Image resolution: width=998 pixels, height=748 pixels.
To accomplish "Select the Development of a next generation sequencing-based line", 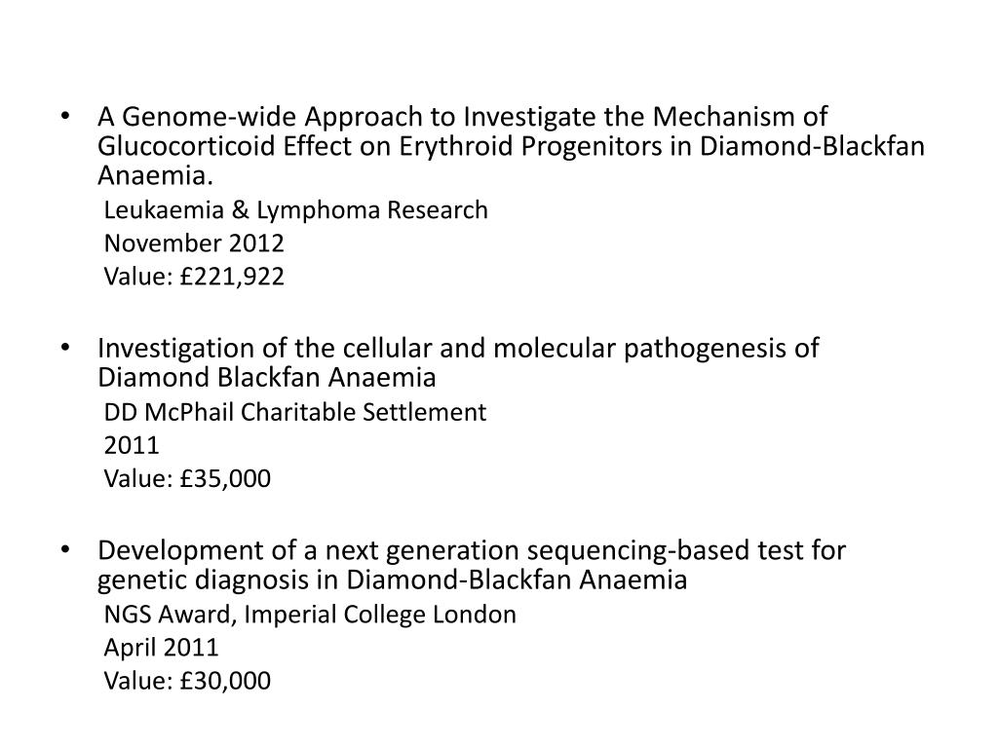I will [472, 550].
